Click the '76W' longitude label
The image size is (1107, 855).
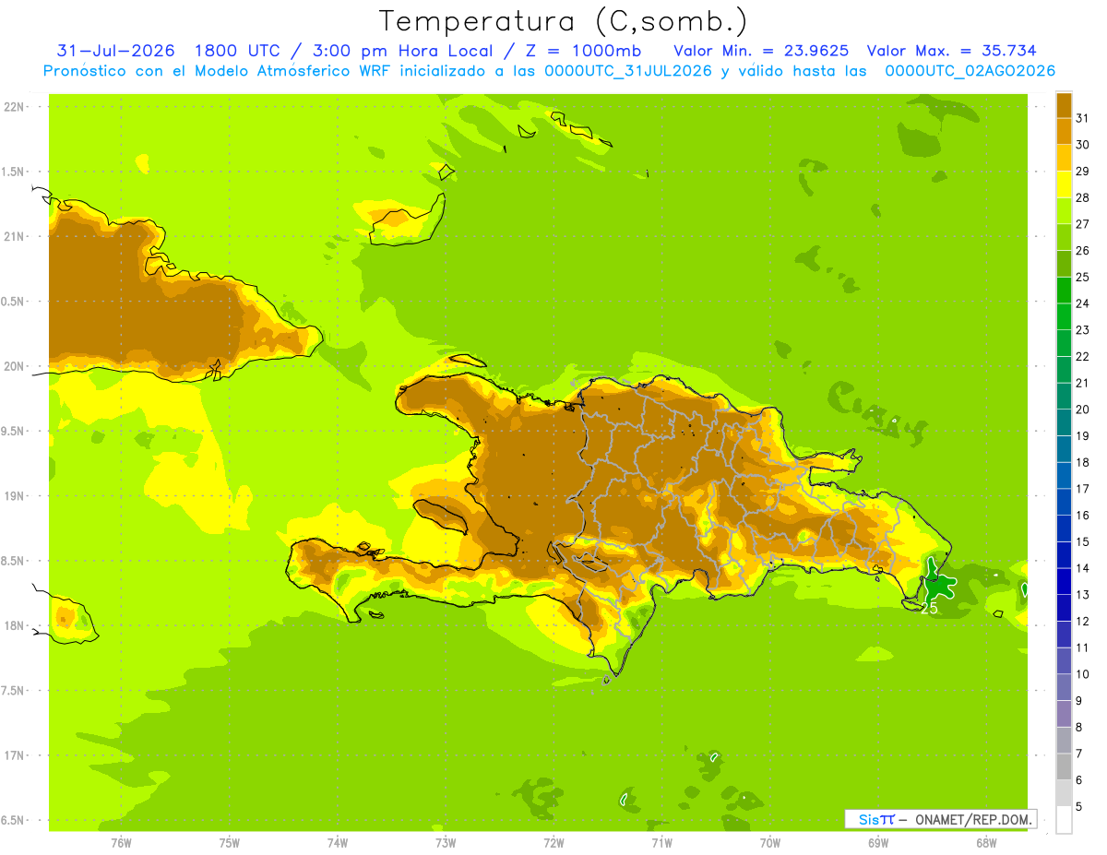coord(121,843)
